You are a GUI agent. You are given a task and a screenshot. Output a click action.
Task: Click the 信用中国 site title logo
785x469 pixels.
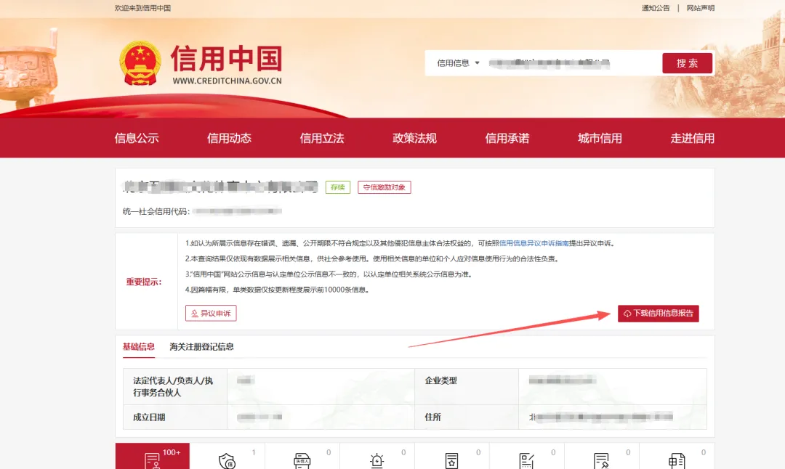click(226, 59)
